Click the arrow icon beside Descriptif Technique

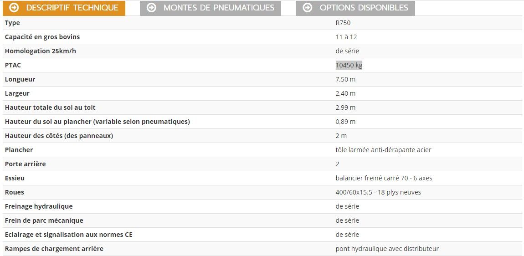pos(14,8)
